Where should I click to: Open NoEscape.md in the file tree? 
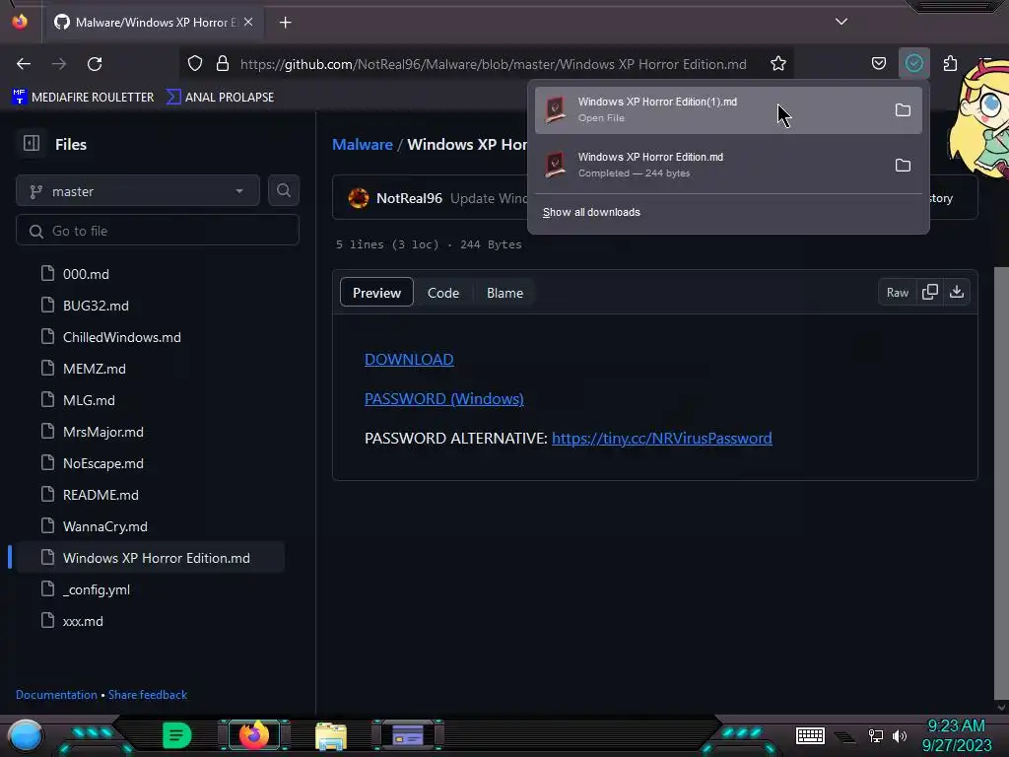pyautogui.click(x=102, y=463)
